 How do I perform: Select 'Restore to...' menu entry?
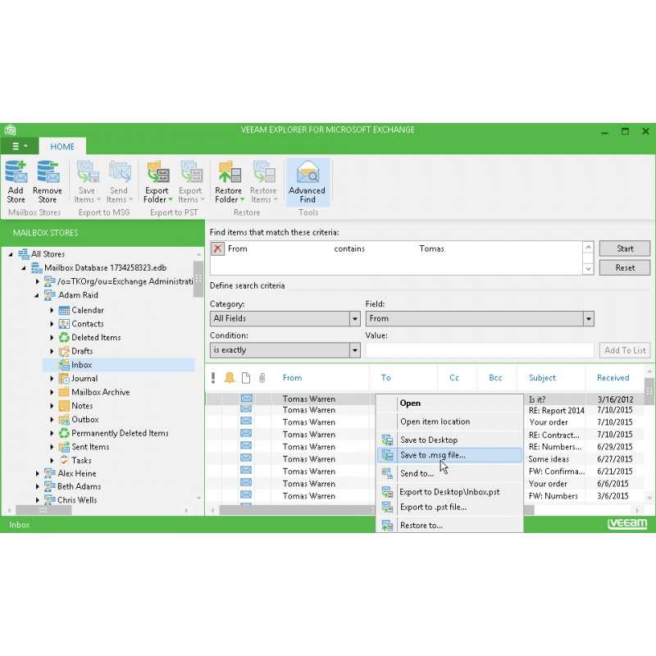point(449,526)
